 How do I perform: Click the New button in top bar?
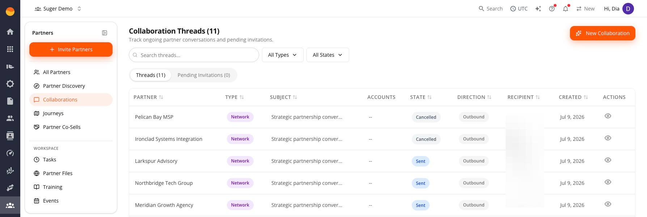585,9
